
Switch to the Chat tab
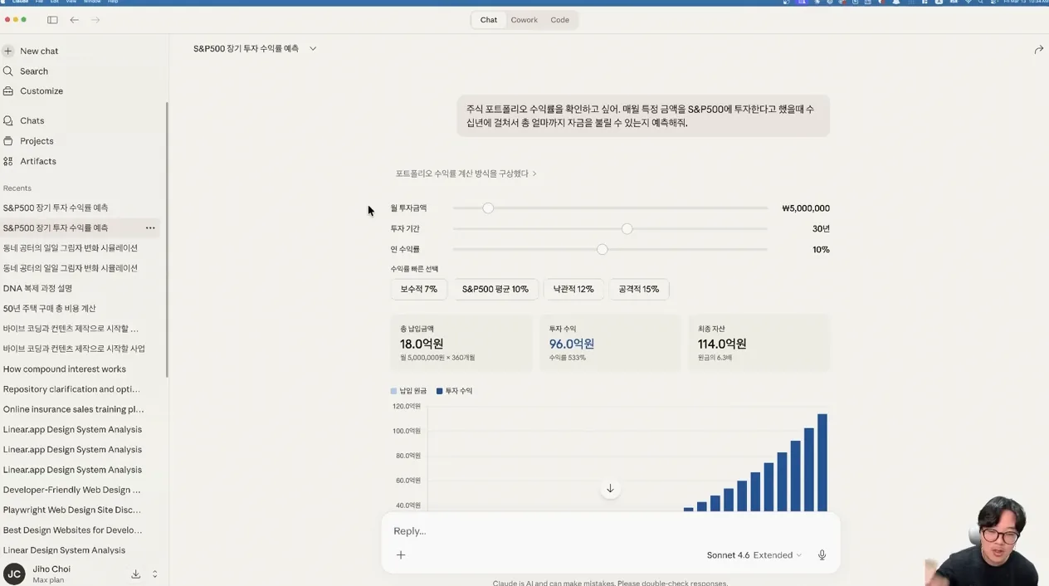pyautogui.click(x=489, y=20)
